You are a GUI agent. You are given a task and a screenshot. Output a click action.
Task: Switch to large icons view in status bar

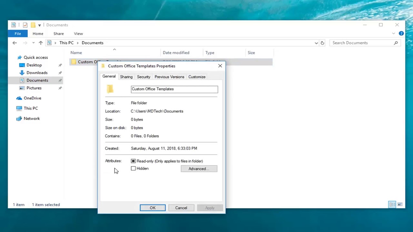400,205
